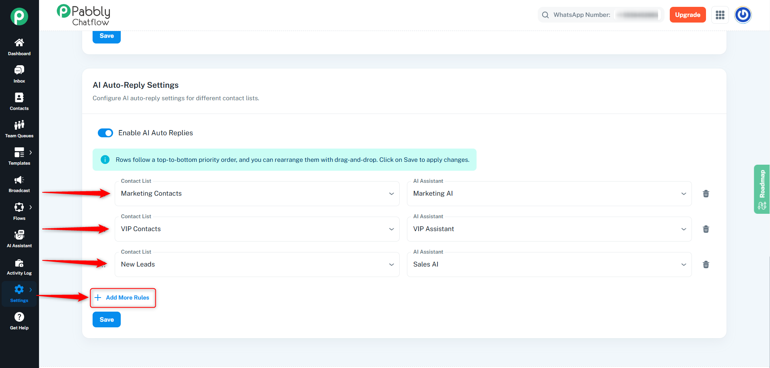The height and width of the screenshot is (368, 770).
Task: Open VIP Assistant dropdown
Action: pyautogui.click(x=549, y=229)
